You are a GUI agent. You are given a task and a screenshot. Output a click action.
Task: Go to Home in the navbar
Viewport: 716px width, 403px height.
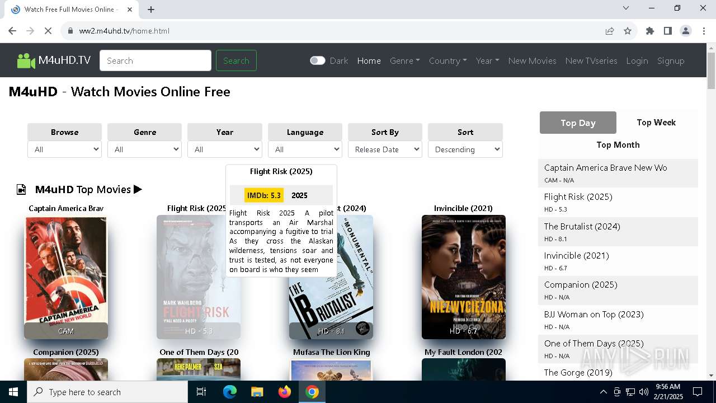[369, 60]
